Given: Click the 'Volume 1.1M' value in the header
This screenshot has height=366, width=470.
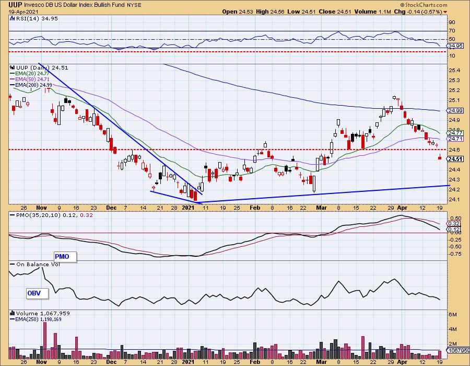Looking at the screenshot, I should pos(372,12).
